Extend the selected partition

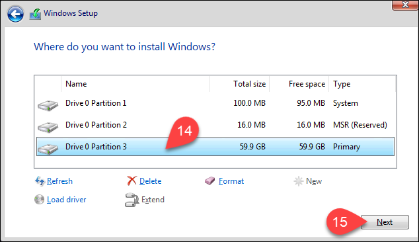coord(153,200)
